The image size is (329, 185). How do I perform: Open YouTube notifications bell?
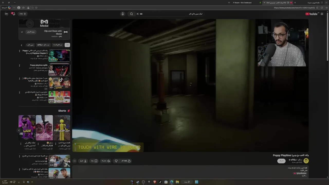(x=13, y=14)
